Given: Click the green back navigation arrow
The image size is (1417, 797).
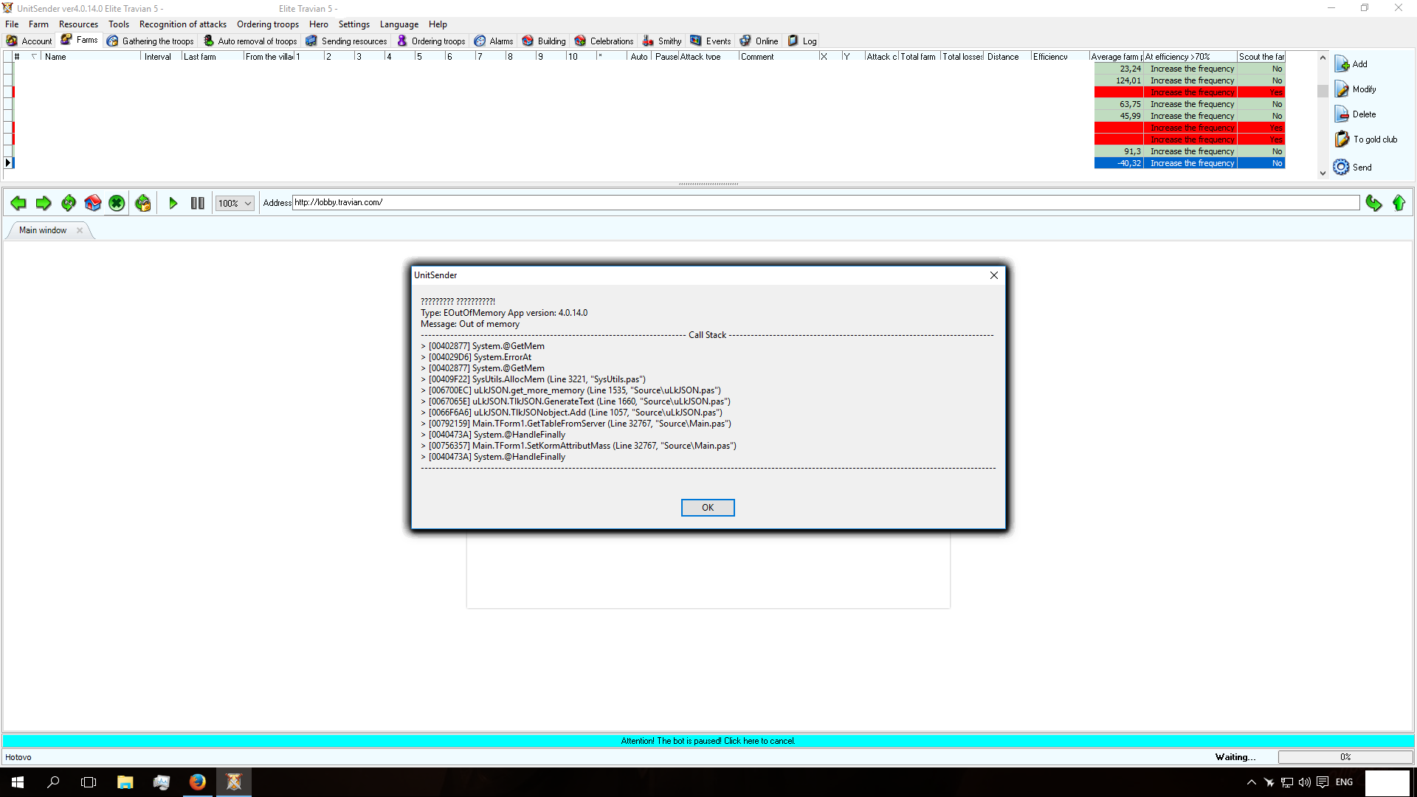Looking at the screenshot, I should (18, 203).
